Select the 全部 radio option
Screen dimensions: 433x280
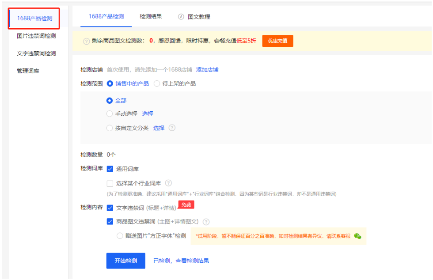click(110, 101)
